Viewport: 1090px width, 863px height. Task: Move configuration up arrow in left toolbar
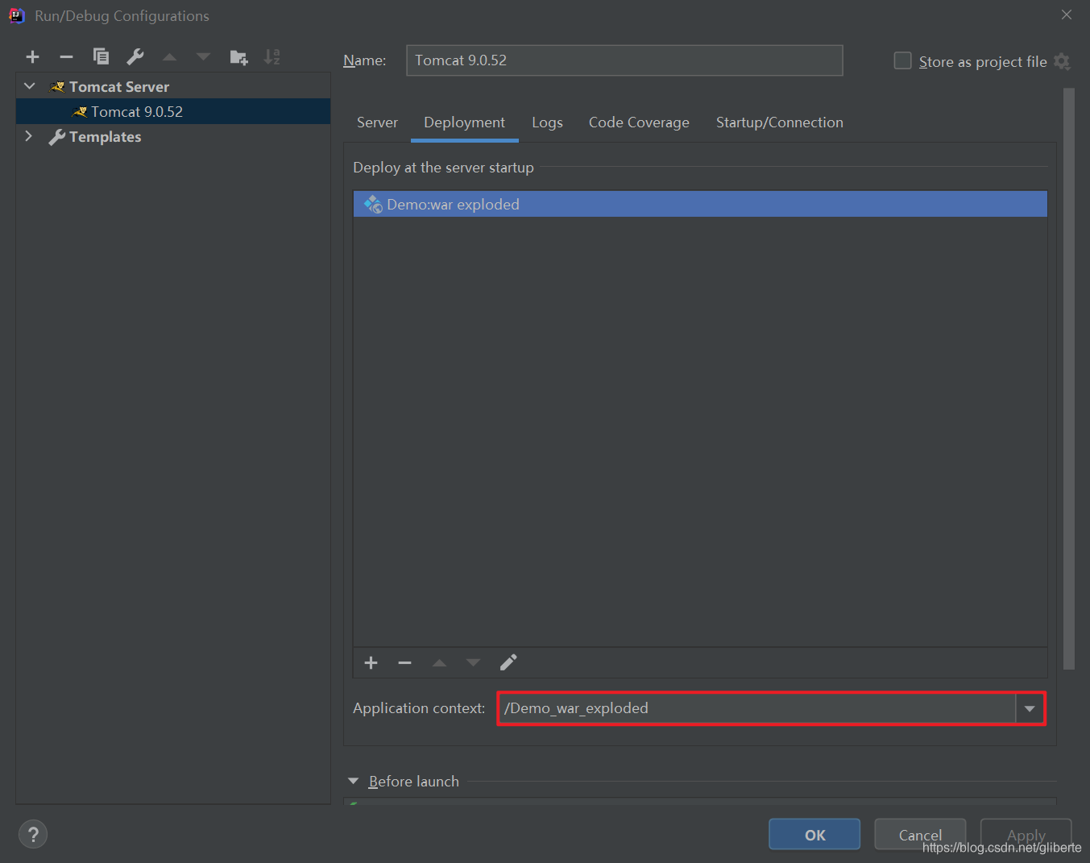169,57
